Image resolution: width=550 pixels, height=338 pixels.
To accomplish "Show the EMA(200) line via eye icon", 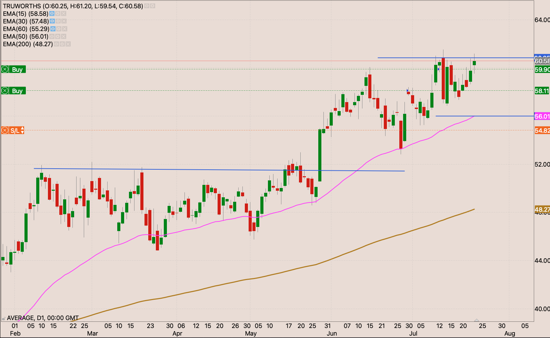I will [57, 44].
